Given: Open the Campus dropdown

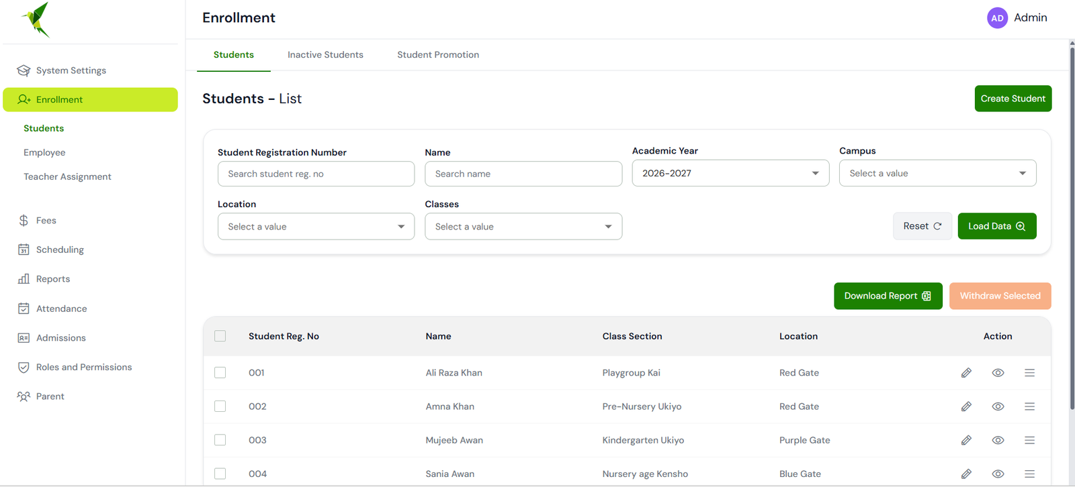Looking at the screenshot, I should click(937, 173).
